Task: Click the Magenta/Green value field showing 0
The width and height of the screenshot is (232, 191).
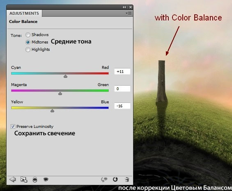Action: coord(122,89)
